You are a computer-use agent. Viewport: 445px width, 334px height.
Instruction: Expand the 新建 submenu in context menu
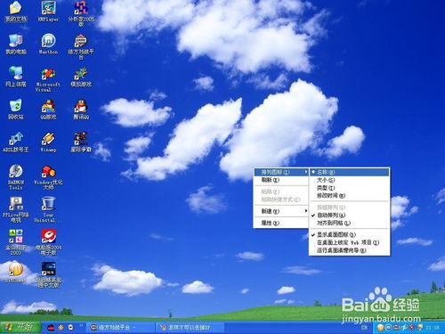[x=281, y=211]
